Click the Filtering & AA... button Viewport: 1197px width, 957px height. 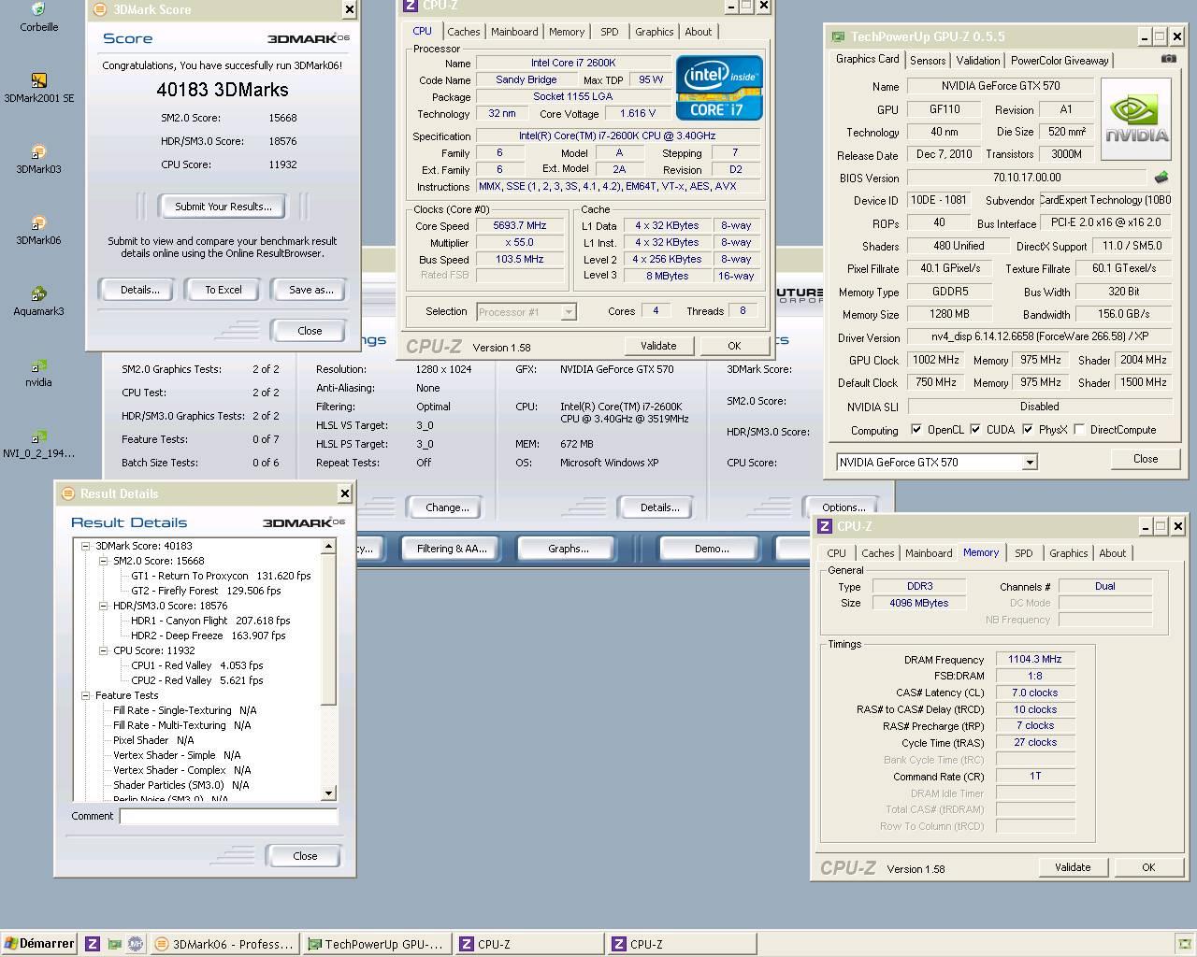pos(452,549)
